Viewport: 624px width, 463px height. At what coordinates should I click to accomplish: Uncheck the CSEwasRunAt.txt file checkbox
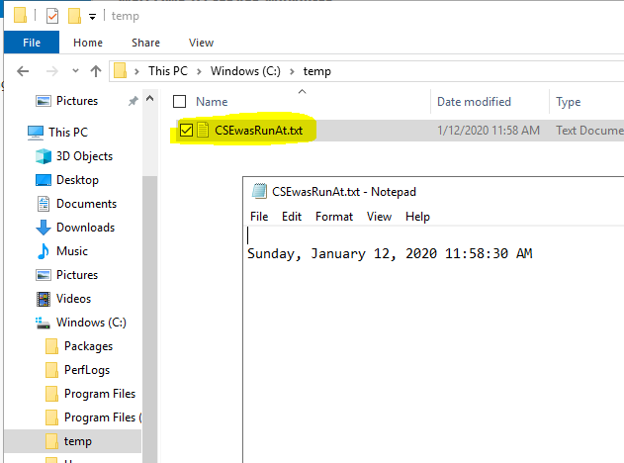tap(186, 131)
